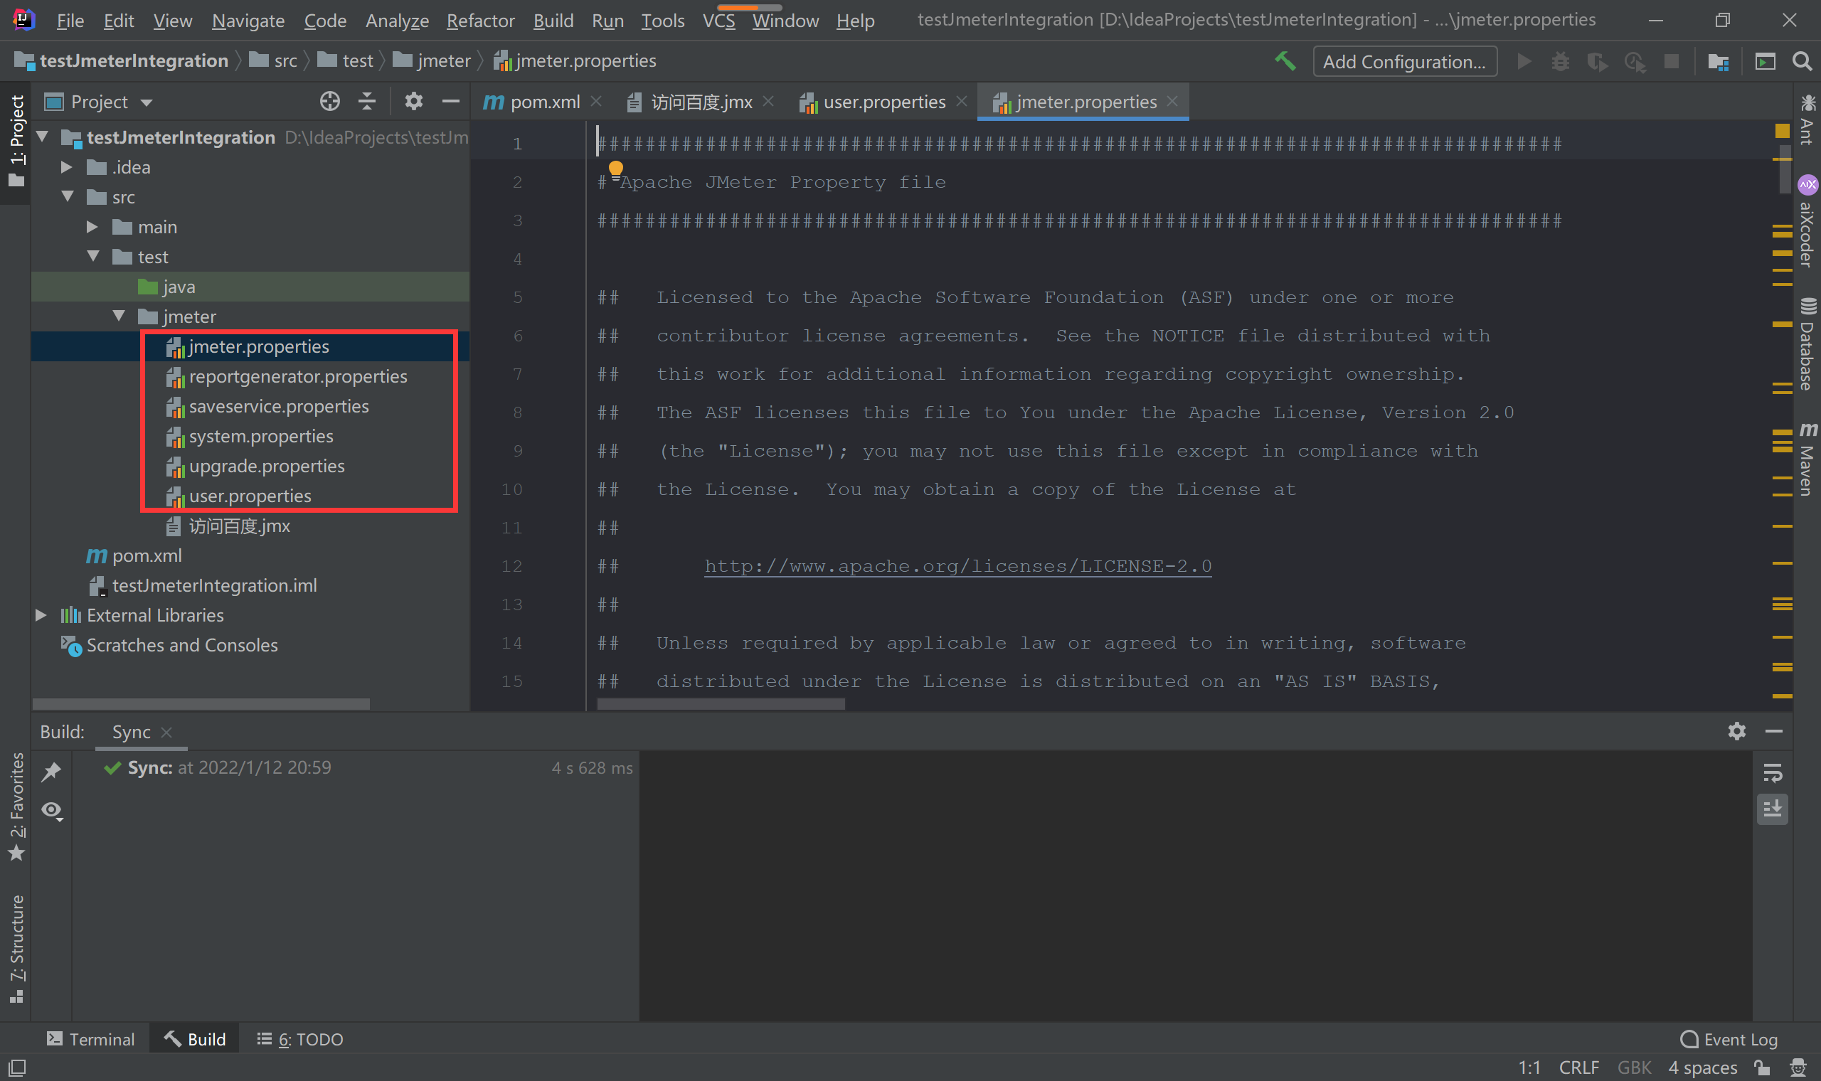Click the Add Configuration button

1403,61
